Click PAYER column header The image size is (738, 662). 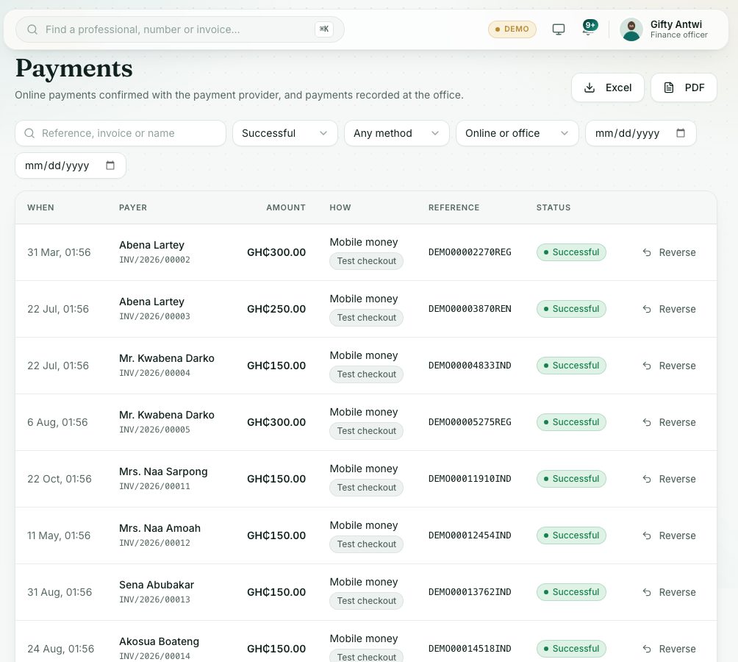tap(133, 207)
